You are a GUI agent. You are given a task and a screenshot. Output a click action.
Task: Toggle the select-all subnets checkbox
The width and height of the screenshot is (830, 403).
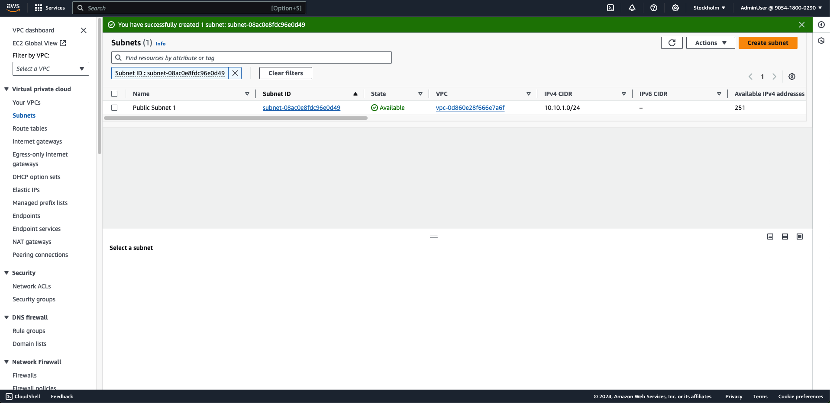coord(114,94)
